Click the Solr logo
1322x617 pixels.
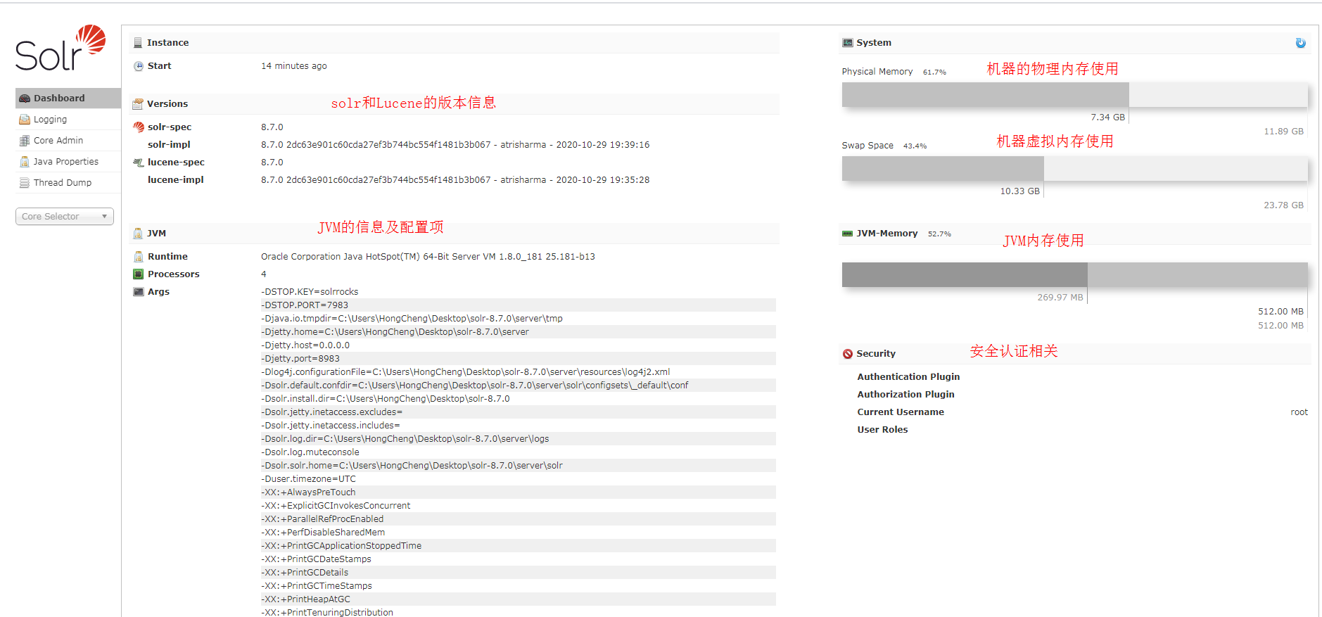(x=61, y=48)
